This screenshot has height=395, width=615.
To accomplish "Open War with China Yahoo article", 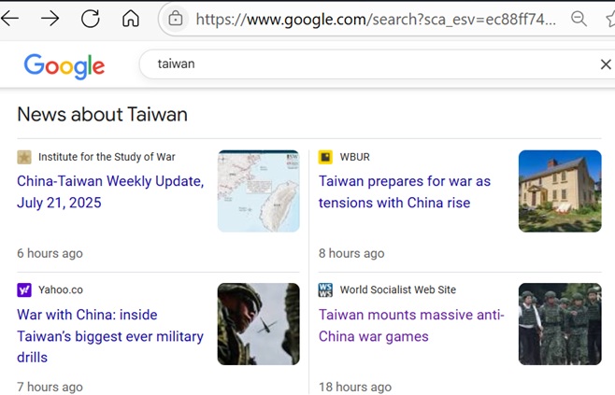I will 110,336.
